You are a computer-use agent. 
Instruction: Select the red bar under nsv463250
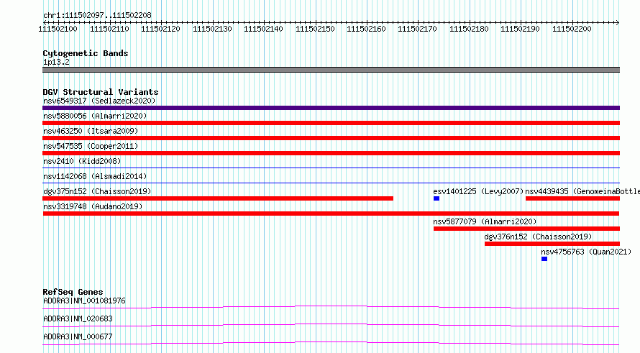pyautogui.click(x=331, y=138)
